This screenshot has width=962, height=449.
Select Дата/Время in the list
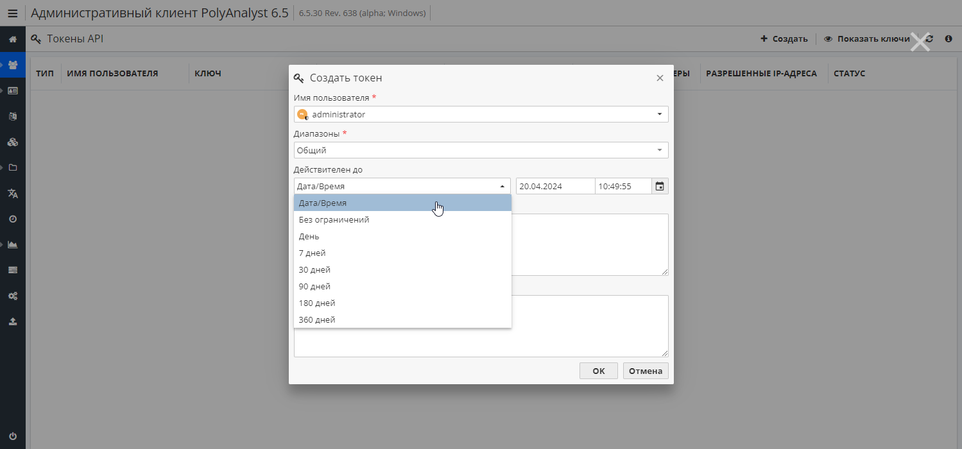tap(402, 203)
